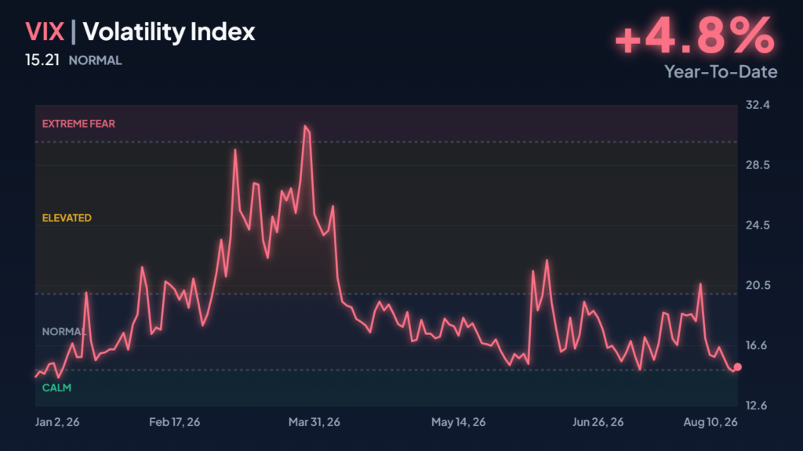The height and width of the screenshot is (451, 803).
Task: Click the +4.8% change figure
Action: pyautogui.click(x=695, y=35)
